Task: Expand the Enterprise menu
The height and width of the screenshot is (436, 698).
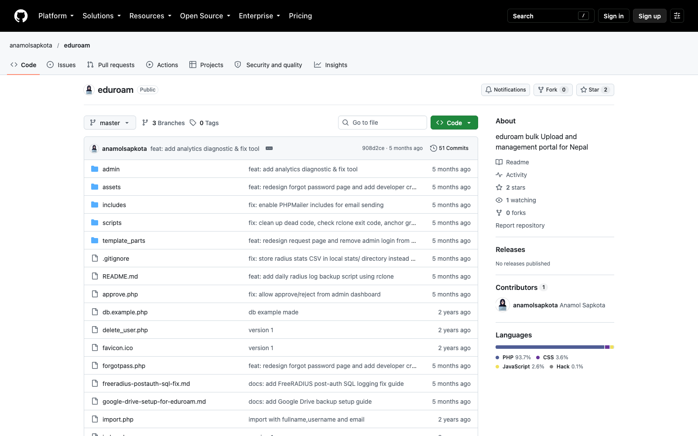Action: 260,16
